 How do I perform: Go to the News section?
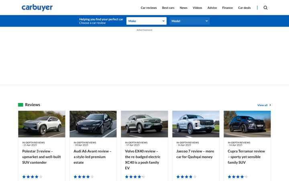point(183,8)
